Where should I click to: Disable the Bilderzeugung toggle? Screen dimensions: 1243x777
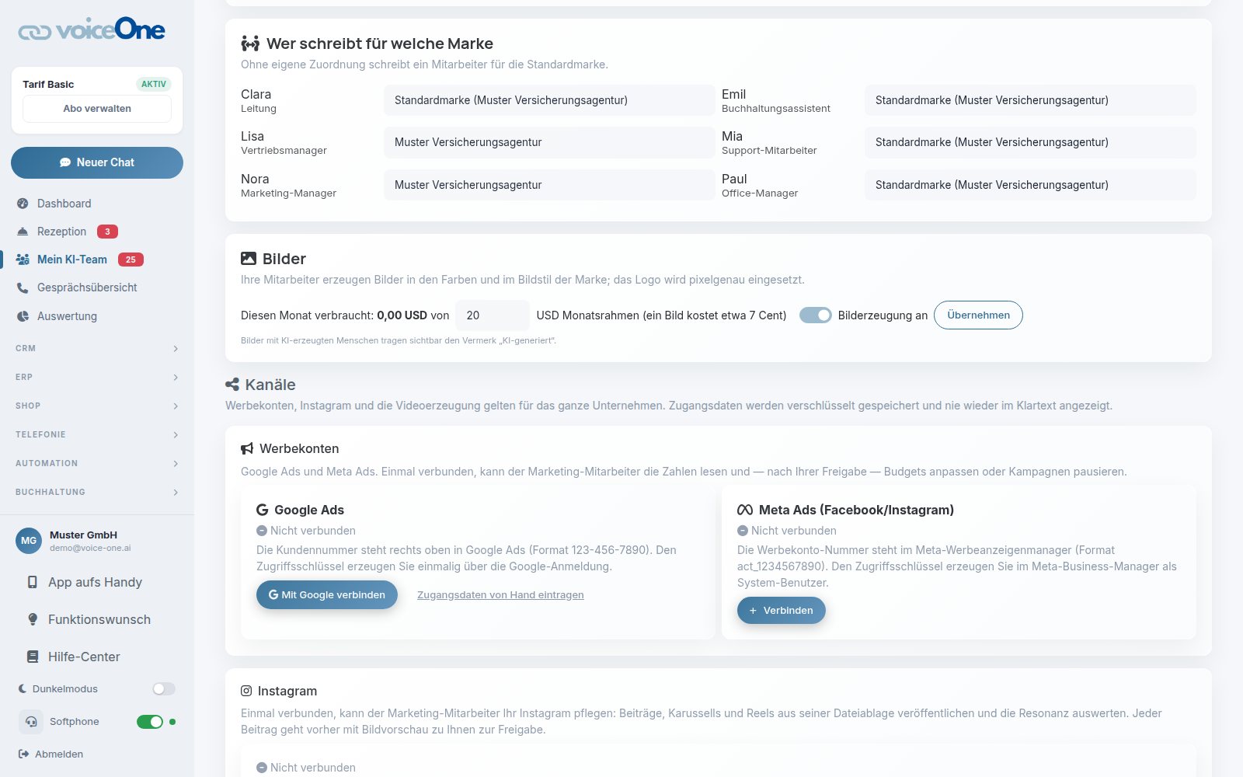[816, 315]
